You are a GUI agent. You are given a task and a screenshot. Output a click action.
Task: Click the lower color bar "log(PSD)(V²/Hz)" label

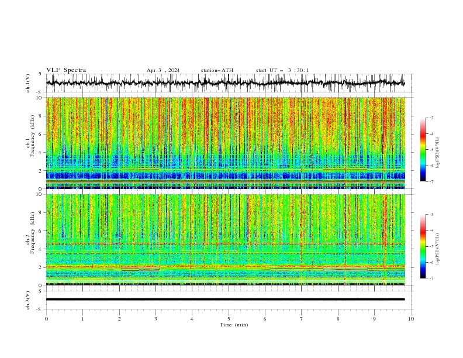coord(437,249)
